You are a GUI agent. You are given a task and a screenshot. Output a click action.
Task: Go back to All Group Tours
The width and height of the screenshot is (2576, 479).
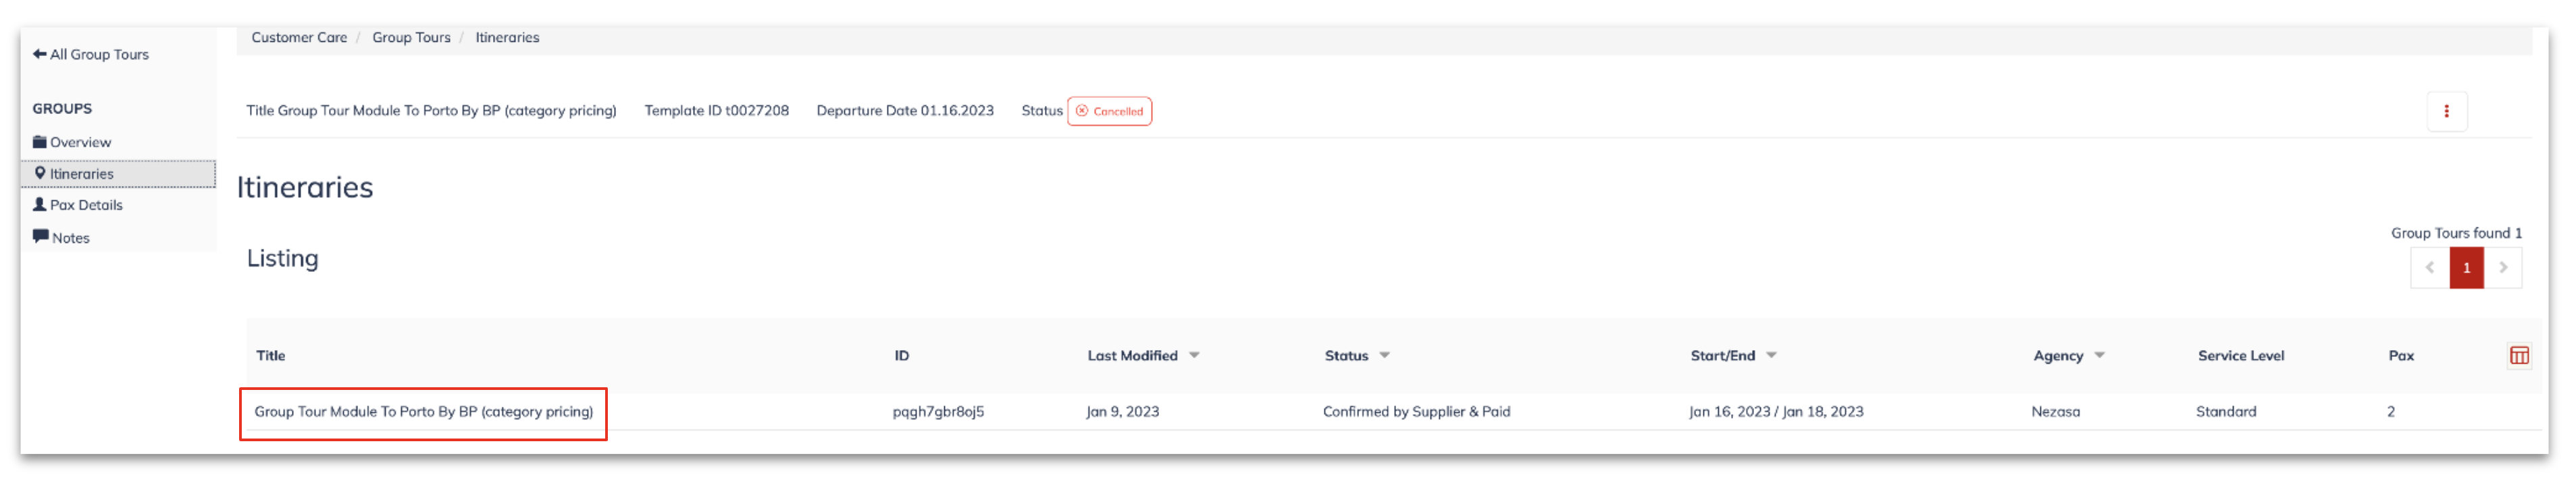[90, 54]
